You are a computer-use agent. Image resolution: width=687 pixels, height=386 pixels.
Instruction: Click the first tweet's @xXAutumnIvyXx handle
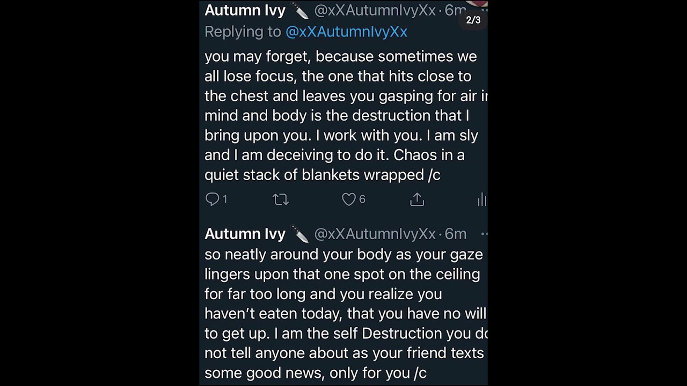(x=375, y=10)
